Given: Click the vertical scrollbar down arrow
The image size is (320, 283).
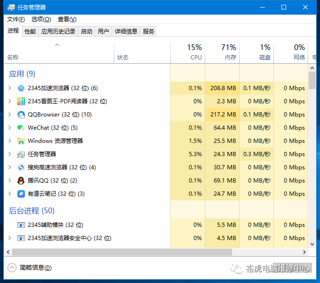Looking at the screenshot, I should coord(312,244).
